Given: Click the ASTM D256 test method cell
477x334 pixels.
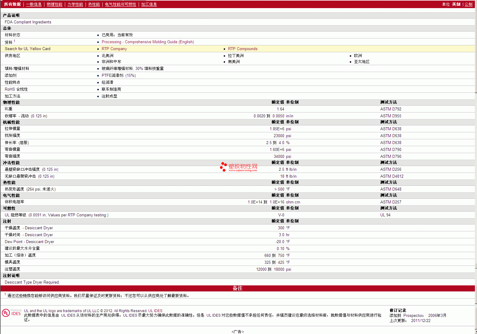Looking at the screenshot, I should [391, 170].
